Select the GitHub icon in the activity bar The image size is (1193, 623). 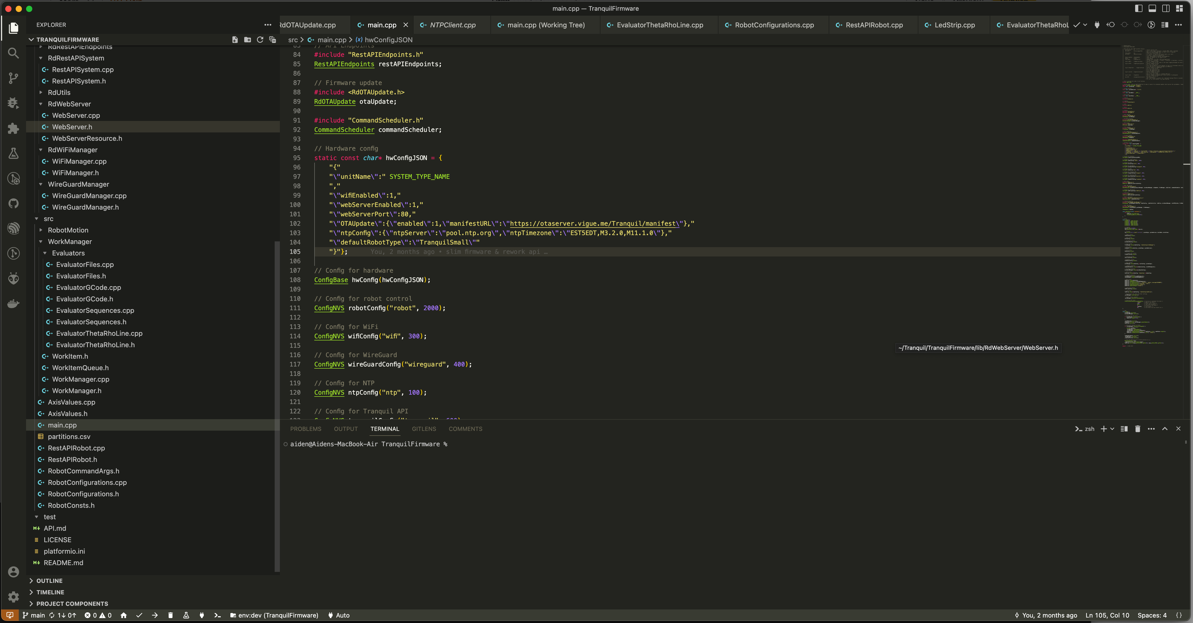pyautogui.click(x=14, y=204)
